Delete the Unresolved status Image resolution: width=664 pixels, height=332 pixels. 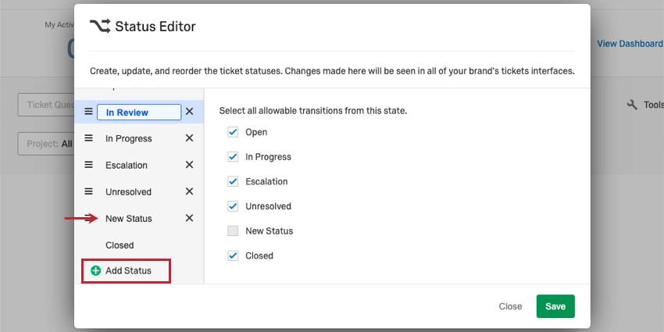[190, 191]
